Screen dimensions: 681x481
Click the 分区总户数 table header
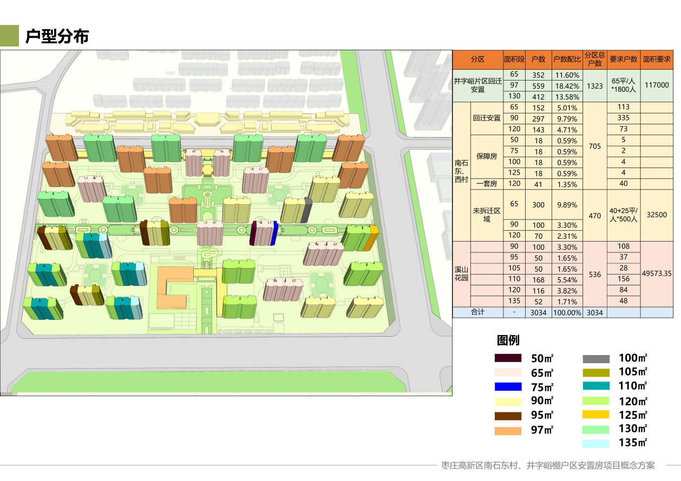click(594, 59)
